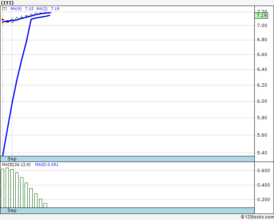Screen dimensions: 274x220
Task: Click the shortest rightmost MACD histogram bar
Action: coord(45,205)
